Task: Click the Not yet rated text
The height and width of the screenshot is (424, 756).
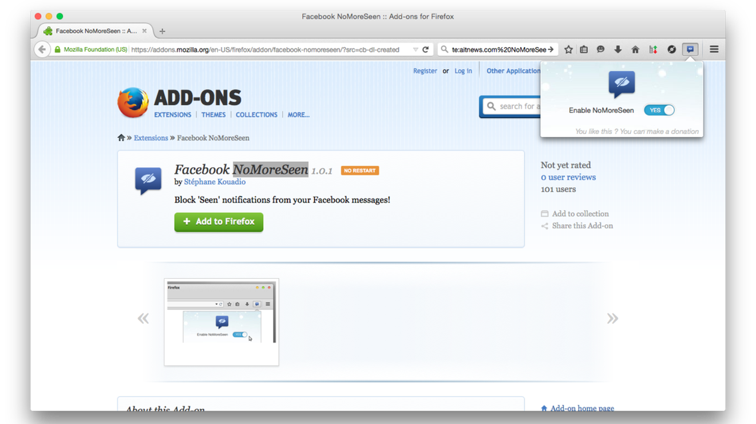Action: [565, 165]
